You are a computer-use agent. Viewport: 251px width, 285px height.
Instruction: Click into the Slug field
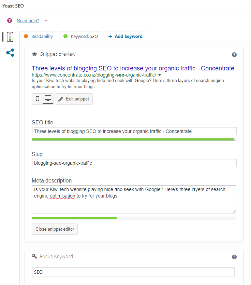click(x=134, y=163)
